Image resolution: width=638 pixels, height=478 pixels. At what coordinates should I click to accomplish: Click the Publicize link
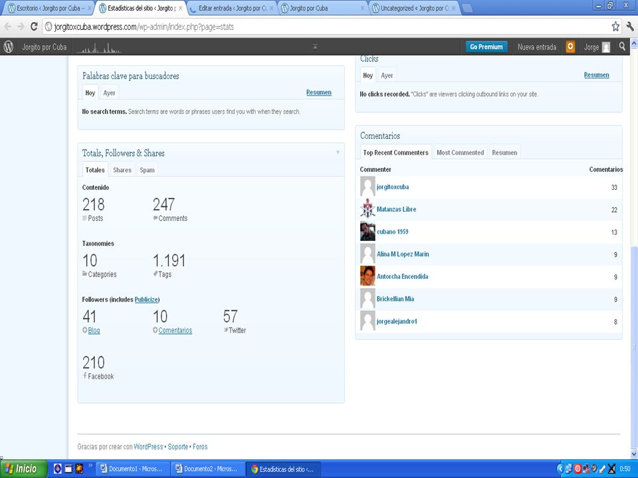pos(146,299)
